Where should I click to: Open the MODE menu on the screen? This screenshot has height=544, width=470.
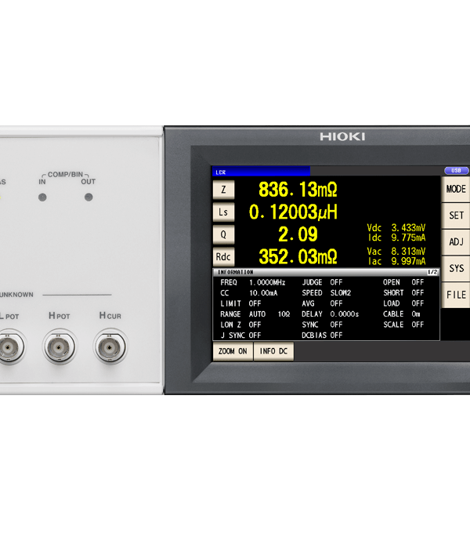[x=455, y=189]
